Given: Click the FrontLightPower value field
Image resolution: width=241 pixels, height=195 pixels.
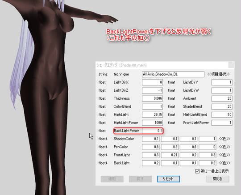Looking at the screenshot, I should (x=222, y=123).
